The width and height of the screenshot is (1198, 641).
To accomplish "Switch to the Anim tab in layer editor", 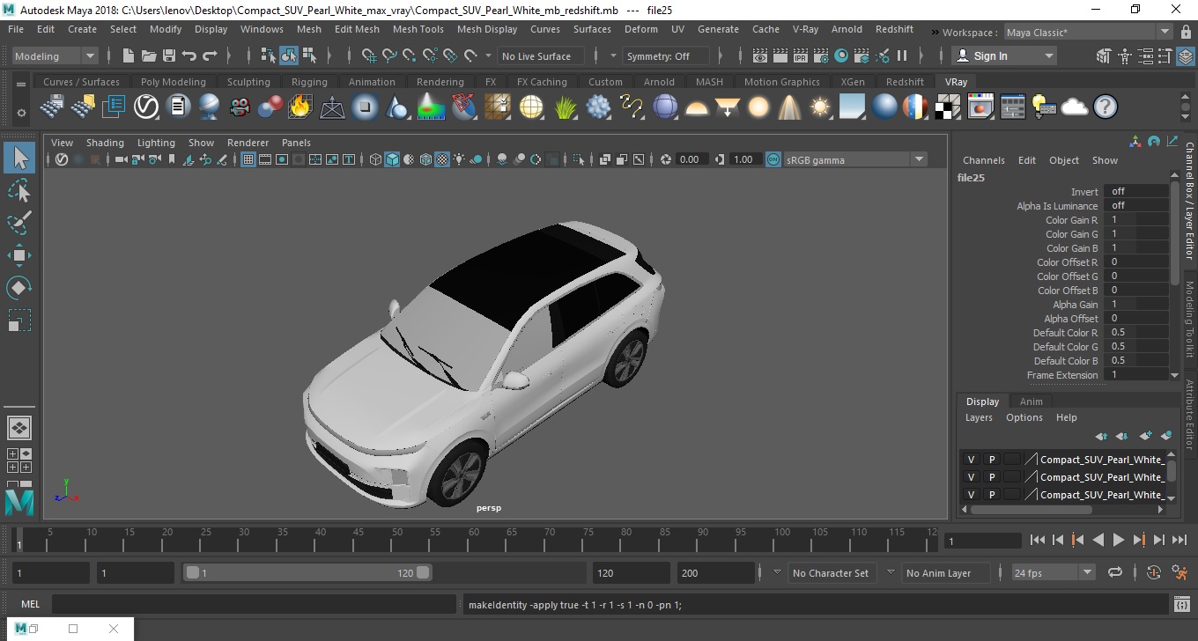I will (x=1031, y=402).
